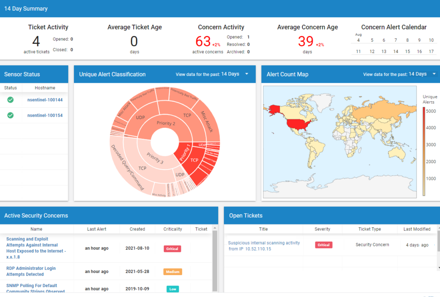Click the Critical severity badge in Open Tickets
Image resolution: width=440 pixels, height=297 pixels.
[x=324, y=245]
